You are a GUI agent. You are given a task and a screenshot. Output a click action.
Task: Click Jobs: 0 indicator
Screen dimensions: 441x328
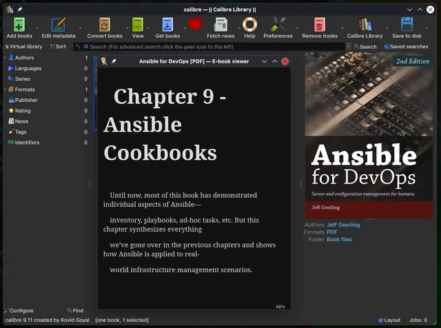click(x=418, y=320)
